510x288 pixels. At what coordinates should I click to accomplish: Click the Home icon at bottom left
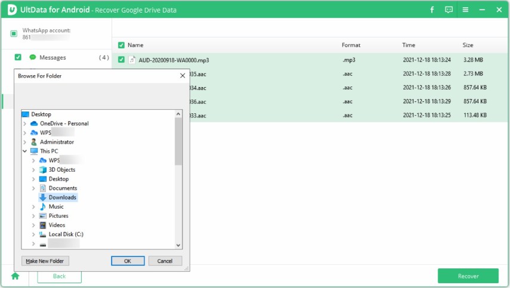[15, 276]
